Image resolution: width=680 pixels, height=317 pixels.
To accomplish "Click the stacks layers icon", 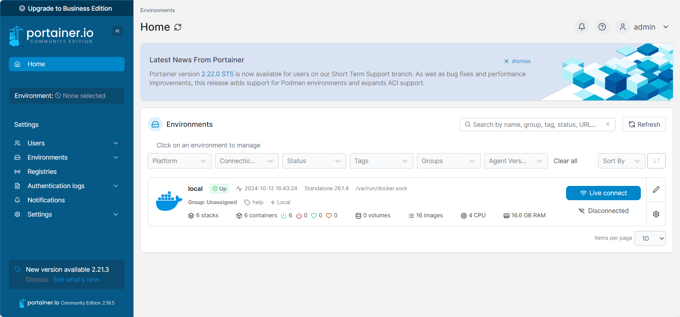I will [x=191, y=215].
